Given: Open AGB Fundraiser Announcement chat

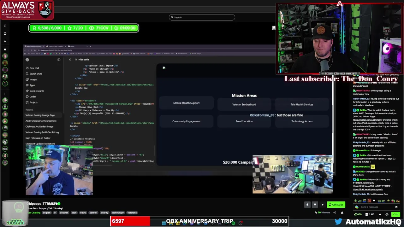Looking at the screenshot, I should (x=41, y=121).
